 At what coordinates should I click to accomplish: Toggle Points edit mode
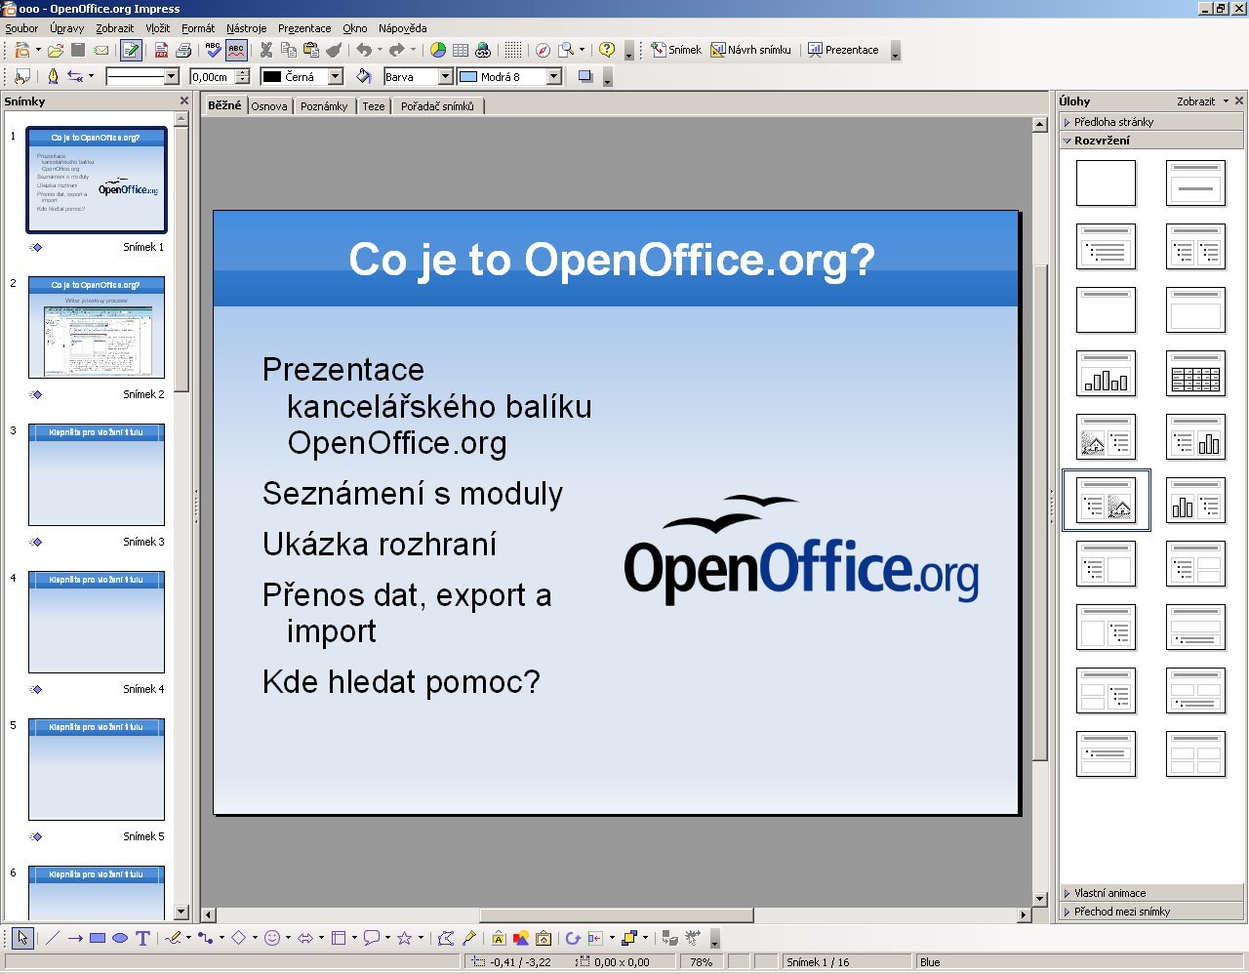click(446, 938)
